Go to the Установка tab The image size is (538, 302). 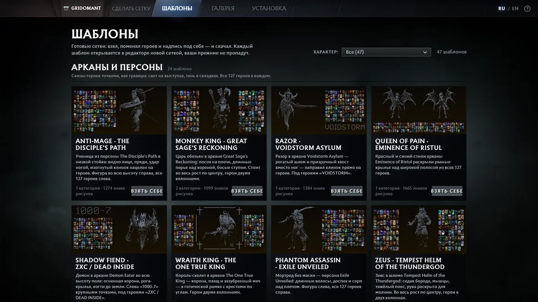pos(269,9)
